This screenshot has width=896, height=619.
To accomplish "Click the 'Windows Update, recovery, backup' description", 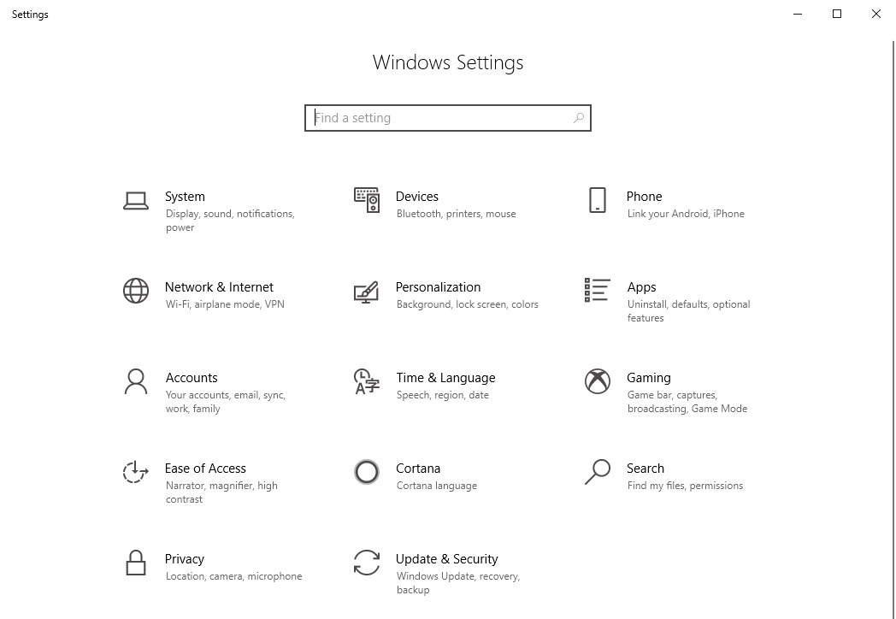I will [457, 583].
